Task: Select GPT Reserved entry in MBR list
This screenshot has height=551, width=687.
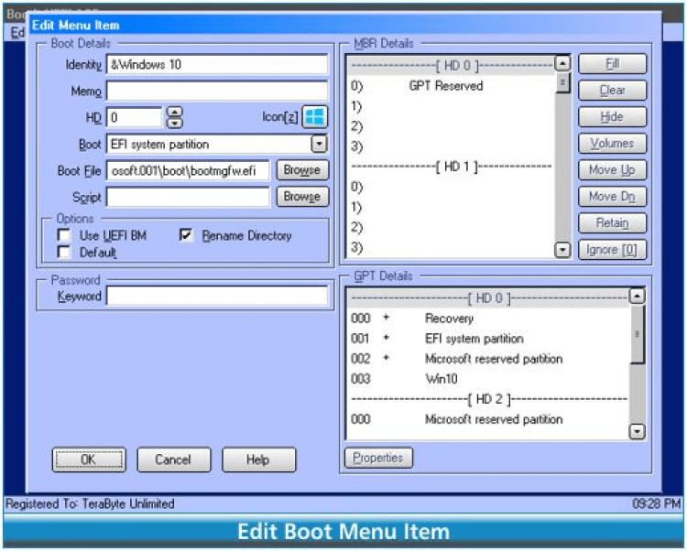Action: tap(445, 86)
